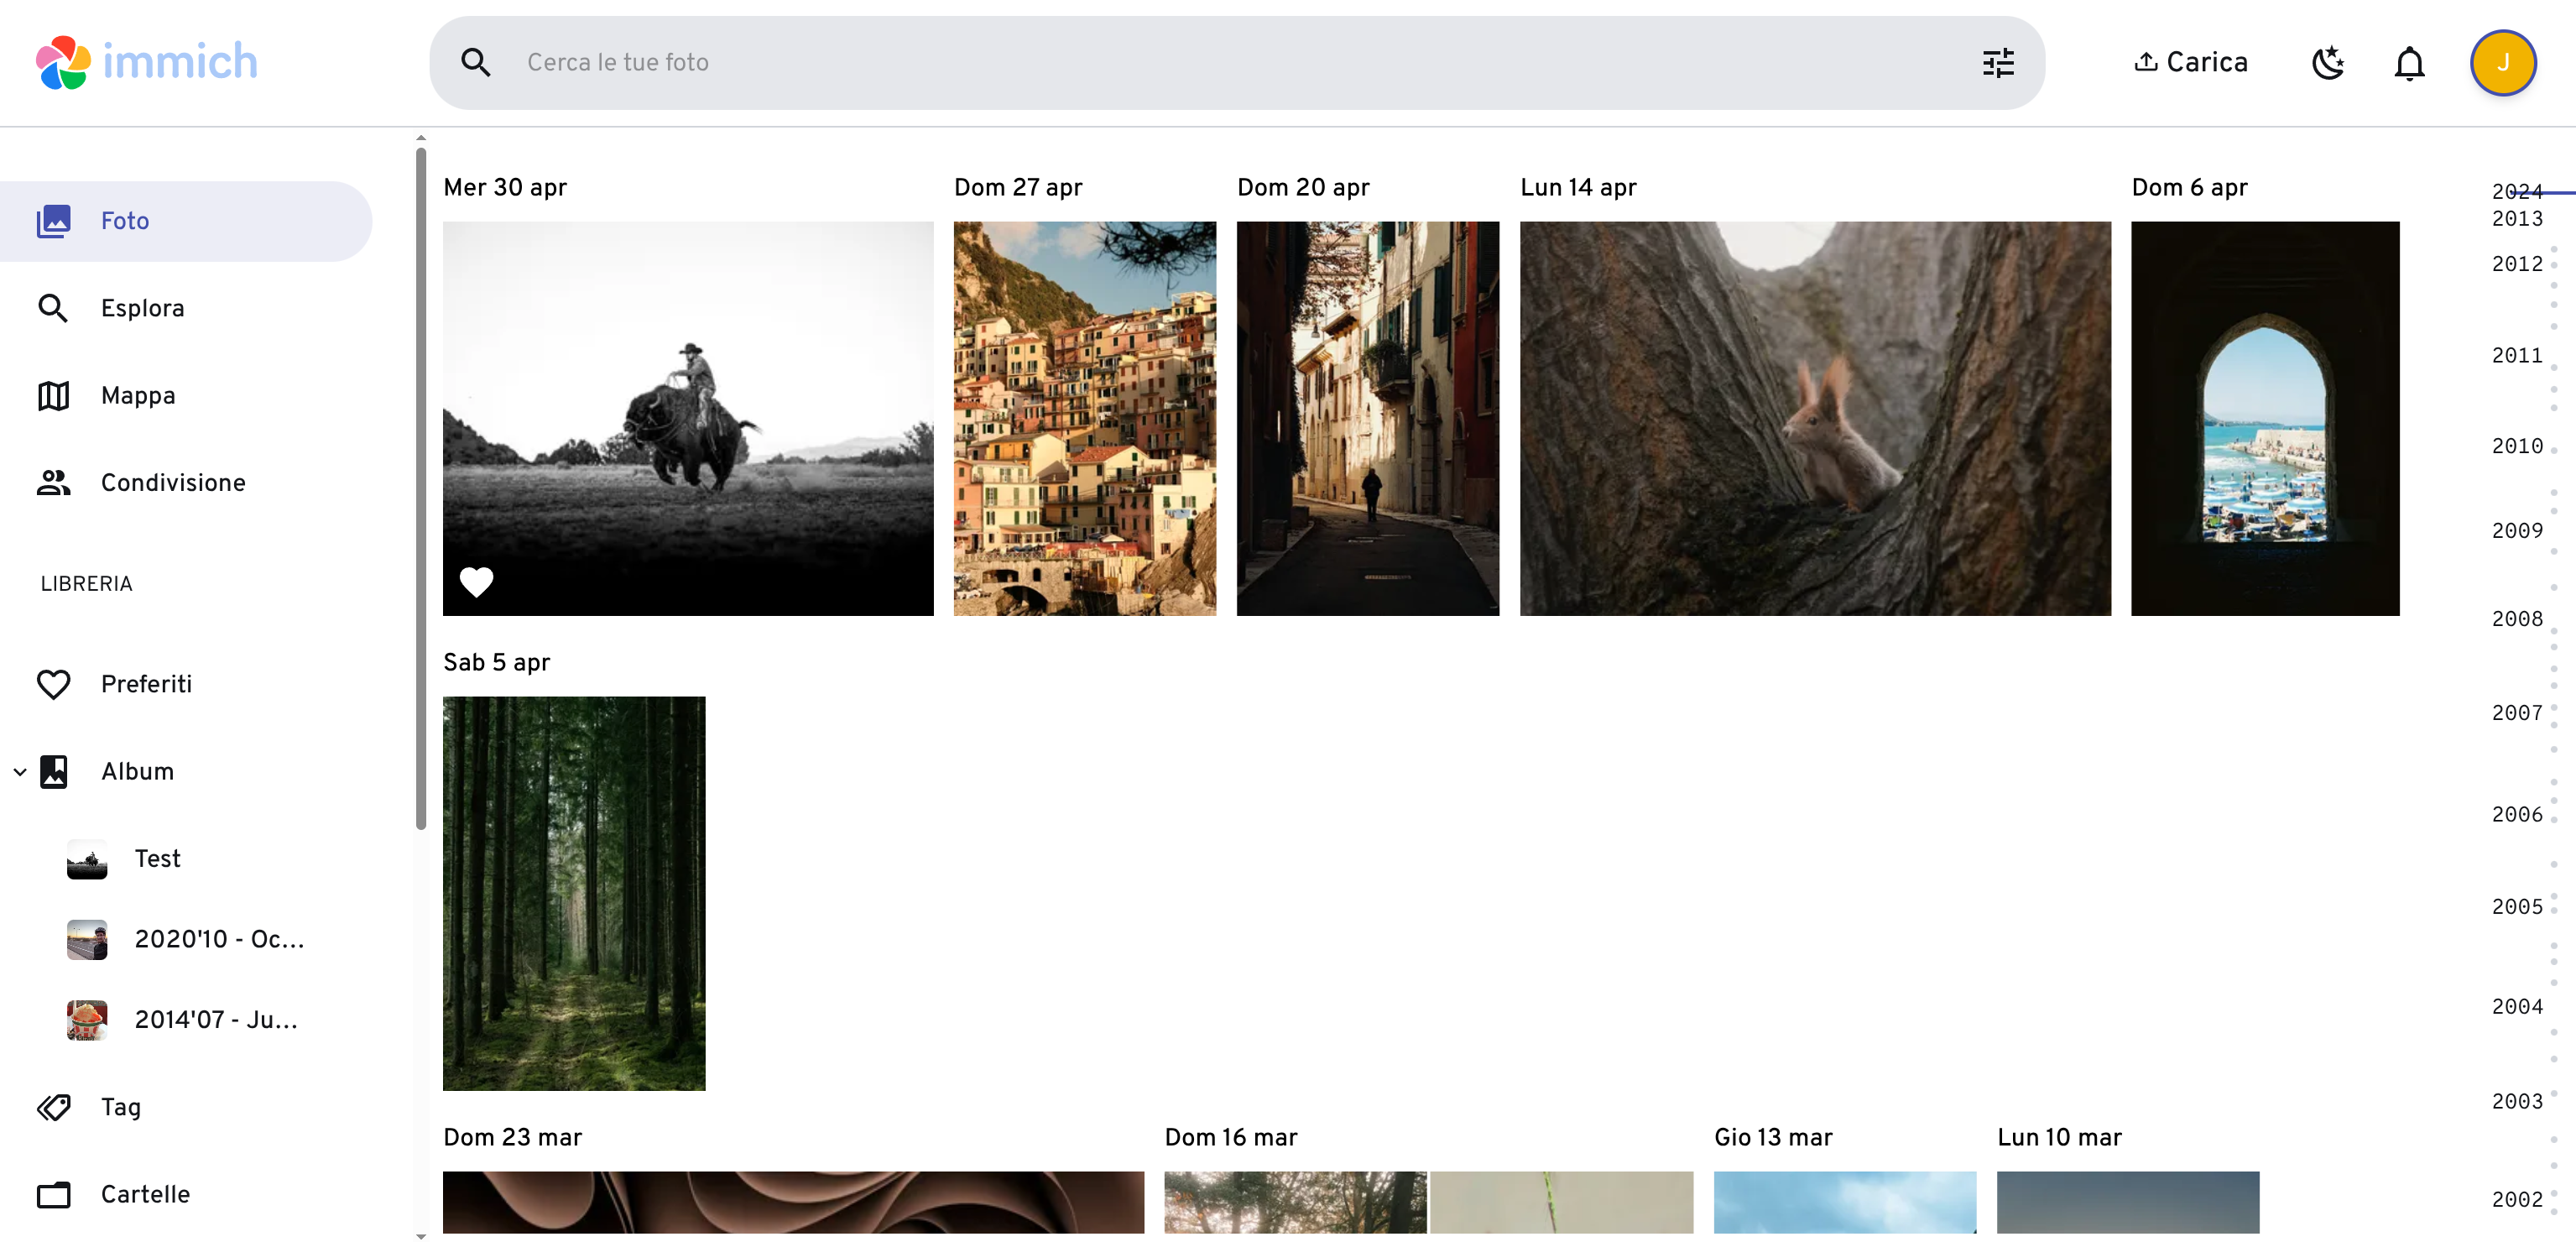Collapse the Album list chevron
The height and width of the screenshot is (1242, 2576).
[20, 771]
